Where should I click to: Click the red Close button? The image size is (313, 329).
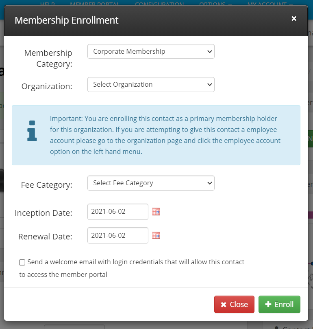click(x=234, y=304)
